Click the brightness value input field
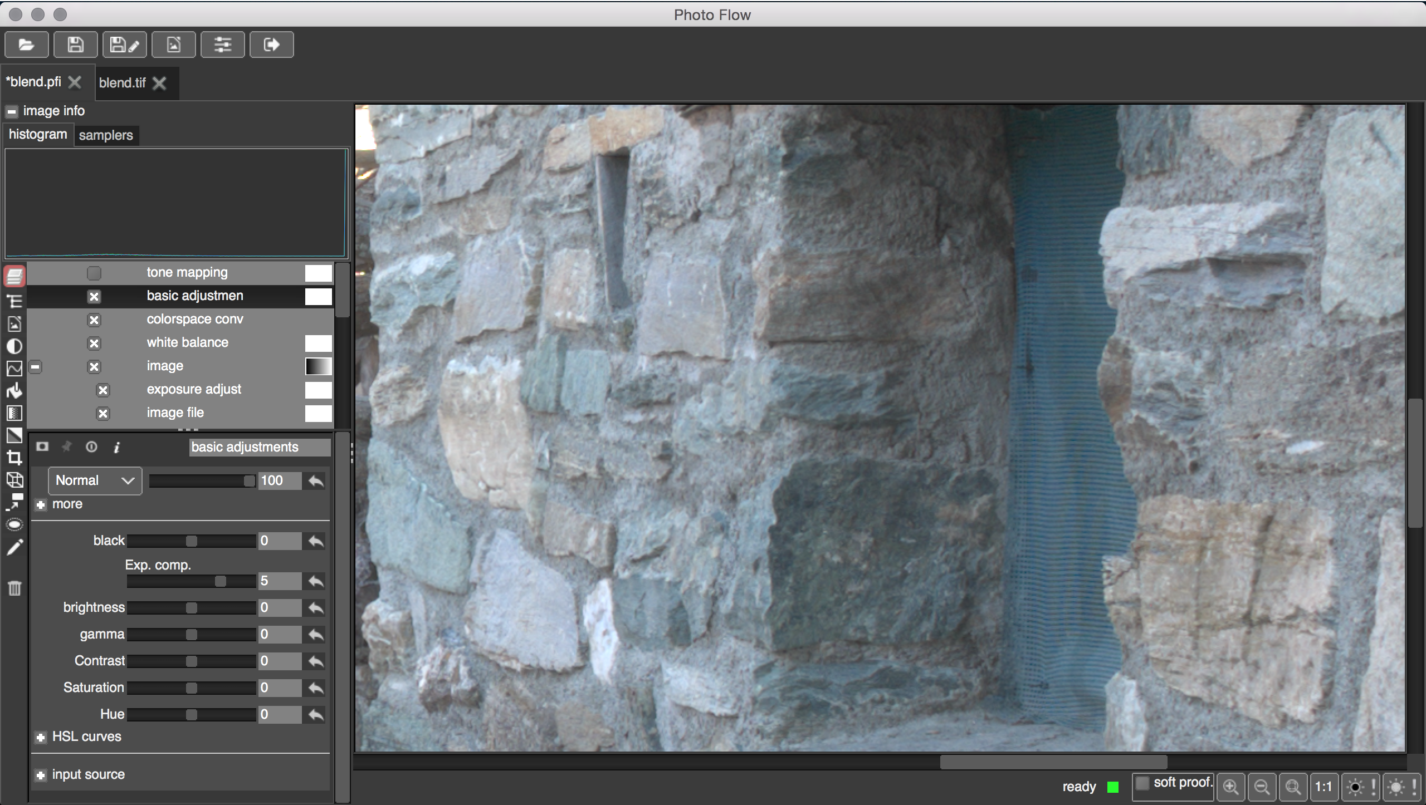 280,608
